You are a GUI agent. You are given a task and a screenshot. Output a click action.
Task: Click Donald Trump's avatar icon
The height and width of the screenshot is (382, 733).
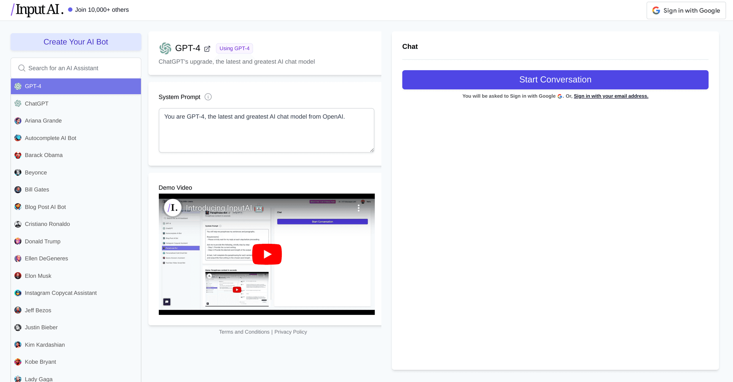coord(18,241)
